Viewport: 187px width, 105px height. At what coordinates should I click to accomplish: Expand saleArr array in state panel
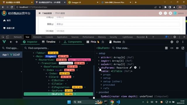[99, 64]
